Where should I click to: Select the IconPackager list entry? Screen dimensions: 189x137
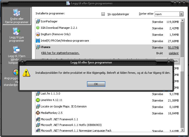tap(49, 21)
